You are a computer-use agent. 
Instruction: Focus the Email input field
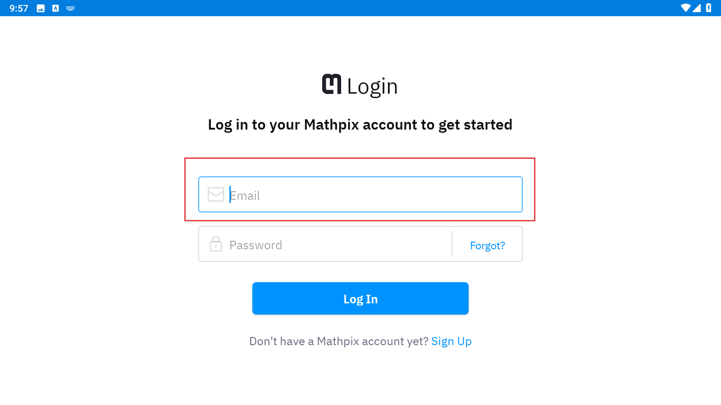(360, 194)
